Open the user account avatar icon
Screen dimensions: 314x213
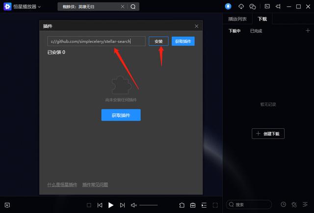point(228,6)
